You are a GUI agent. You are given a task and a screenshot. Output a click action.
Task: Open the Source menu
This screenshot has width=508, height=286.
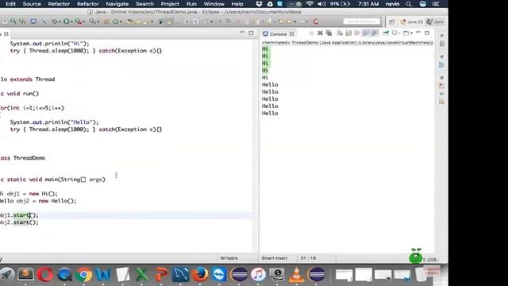tap(32, 4)
